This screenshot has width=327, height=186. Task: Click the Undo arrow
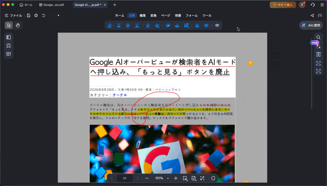(44, 15)
